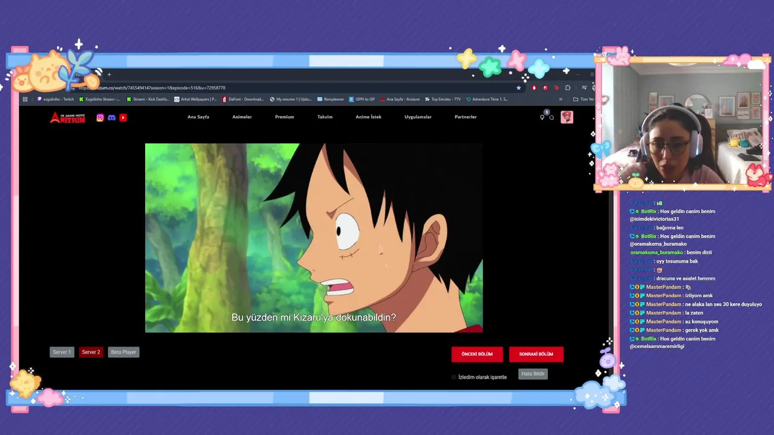The image size is (774, 435).
Task: Open the Ezgidinho Stream Kick bookmark
Action: click(x=100, y=99)
